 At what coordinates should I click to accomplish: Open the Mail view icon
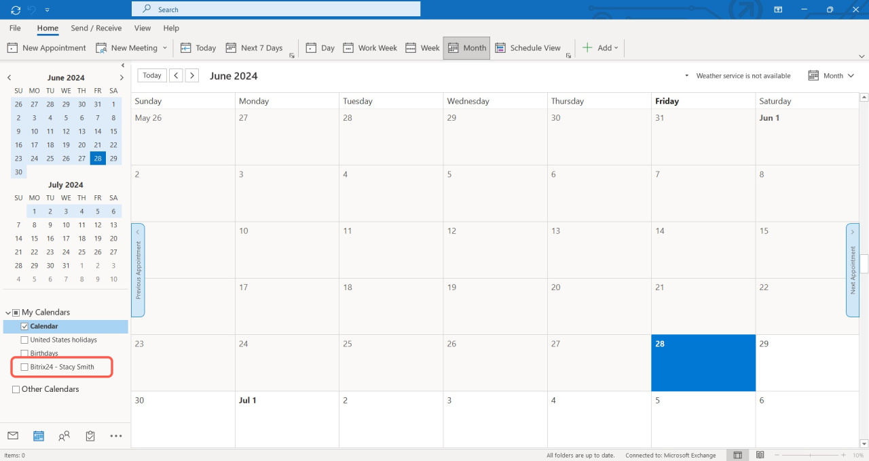pyautogui.click(x=13, y=436)
